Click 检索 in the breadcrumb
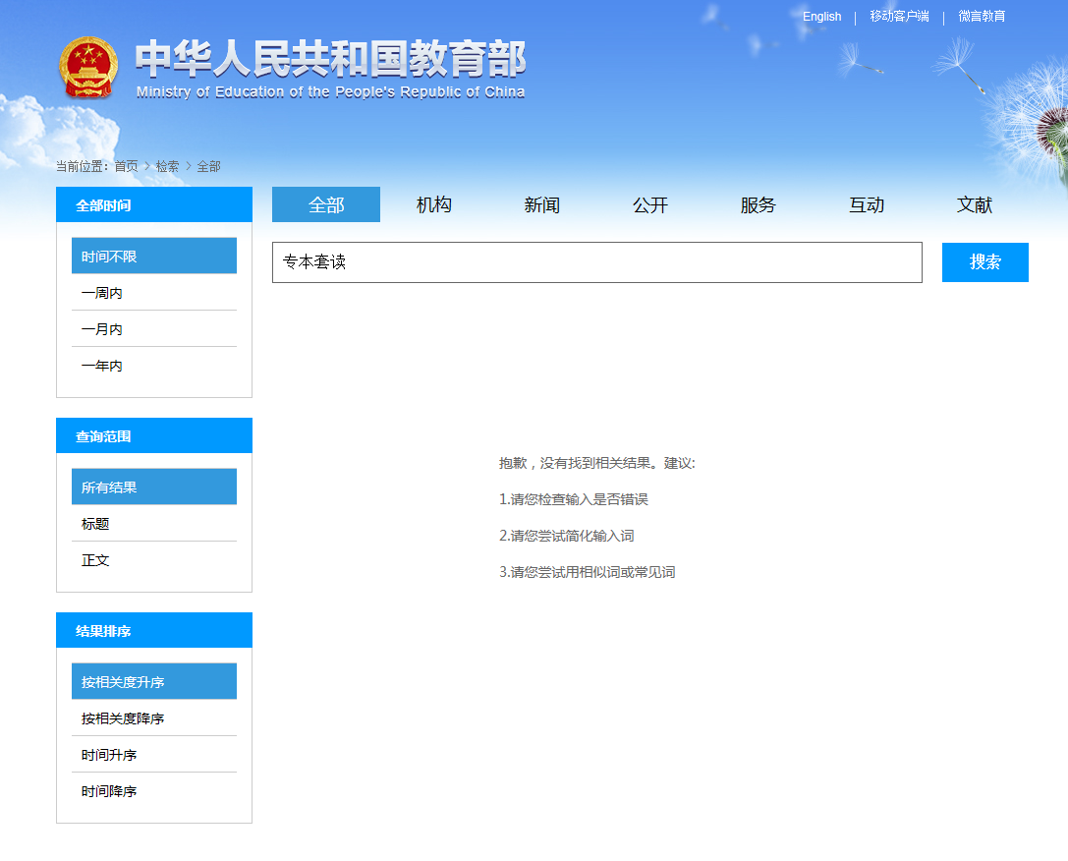This screenshot has height=861, width=1068. coord(168,166)
